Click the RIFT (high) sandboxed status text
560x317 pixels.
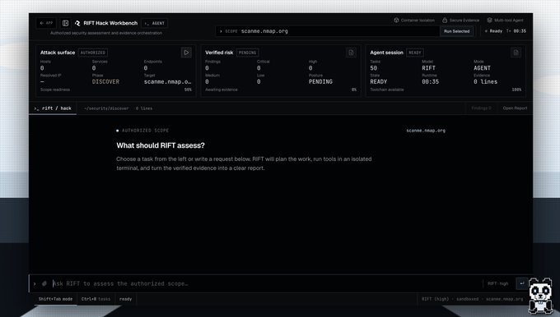pos(472,299)
